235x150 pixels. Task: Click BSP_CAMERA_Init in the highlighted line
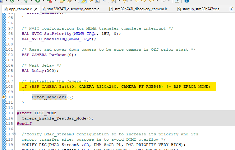[x=50, y=87]
